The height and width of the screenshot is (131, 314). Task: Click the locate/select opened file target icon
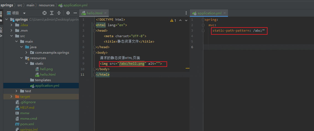[45, 13]
